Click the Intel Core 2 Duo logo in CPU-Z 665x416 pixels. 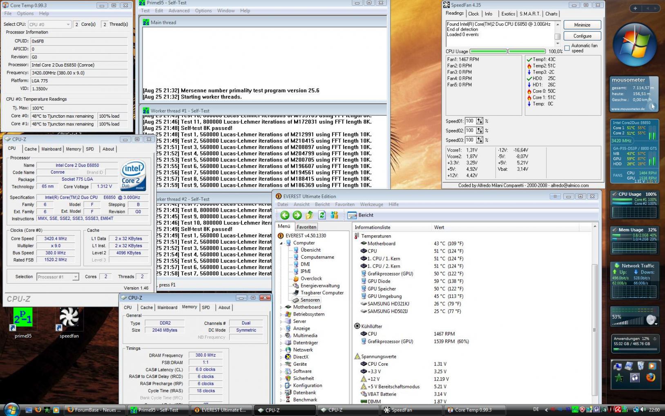coord(133,176)
